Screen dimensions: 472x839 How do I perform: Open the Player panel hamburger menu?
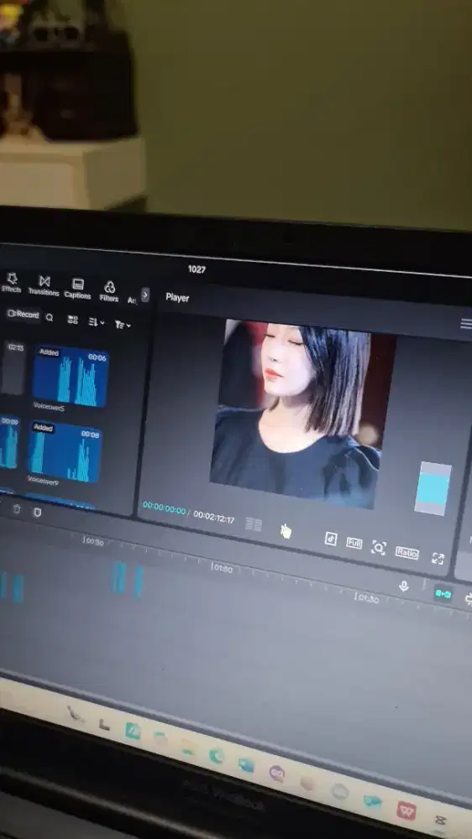(x=466, y=323)
